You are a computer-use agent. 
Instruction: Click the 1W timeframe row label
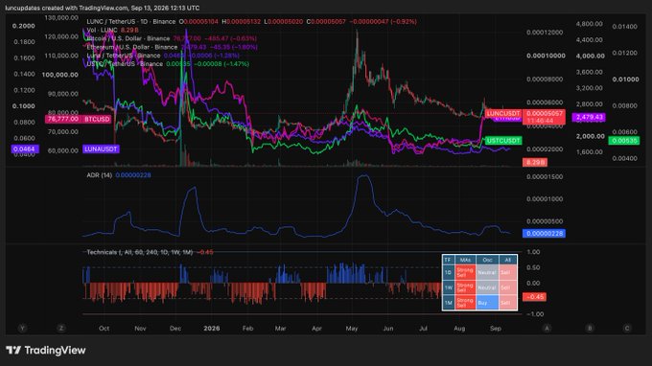coord(448,287)
